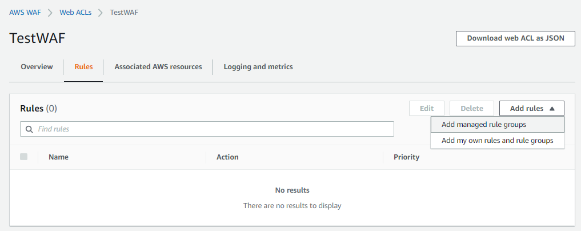The width and height of the screenshot is (581, 231).
Task: Choose Add my own rules and rule groups
Action: tap(497, 141)
